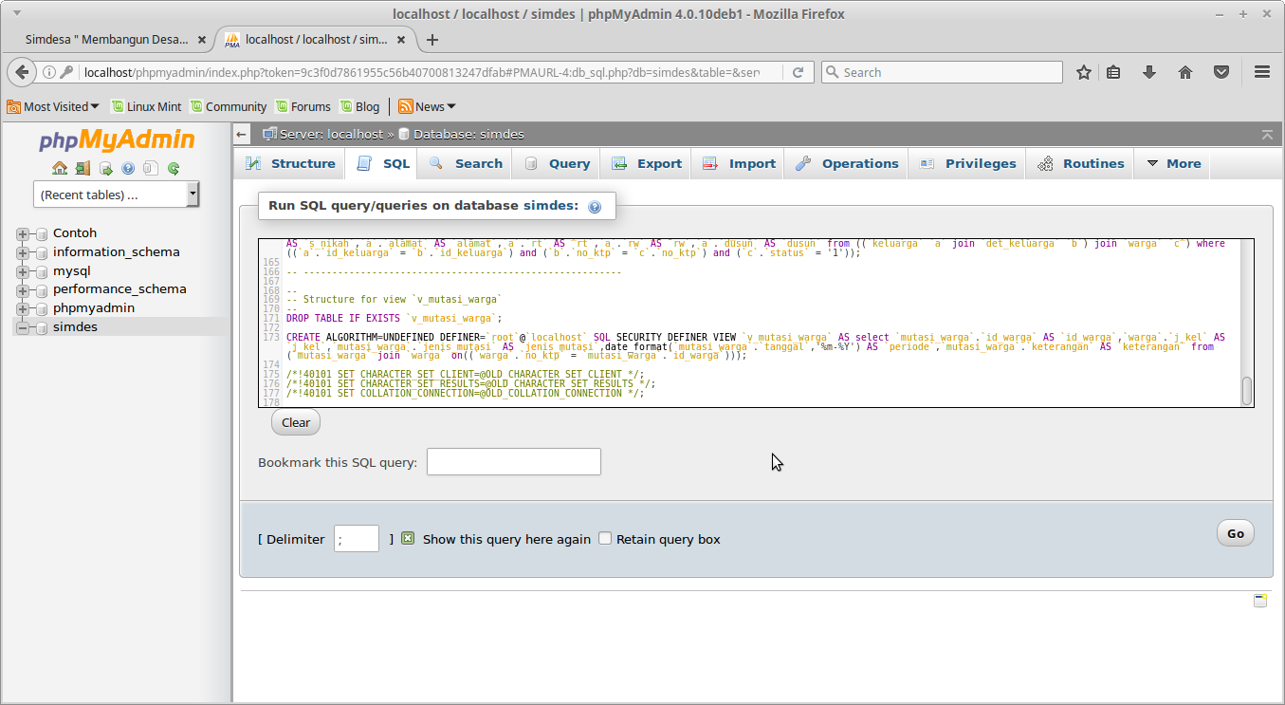Open the Privileges tab

(x=968, y=163)
